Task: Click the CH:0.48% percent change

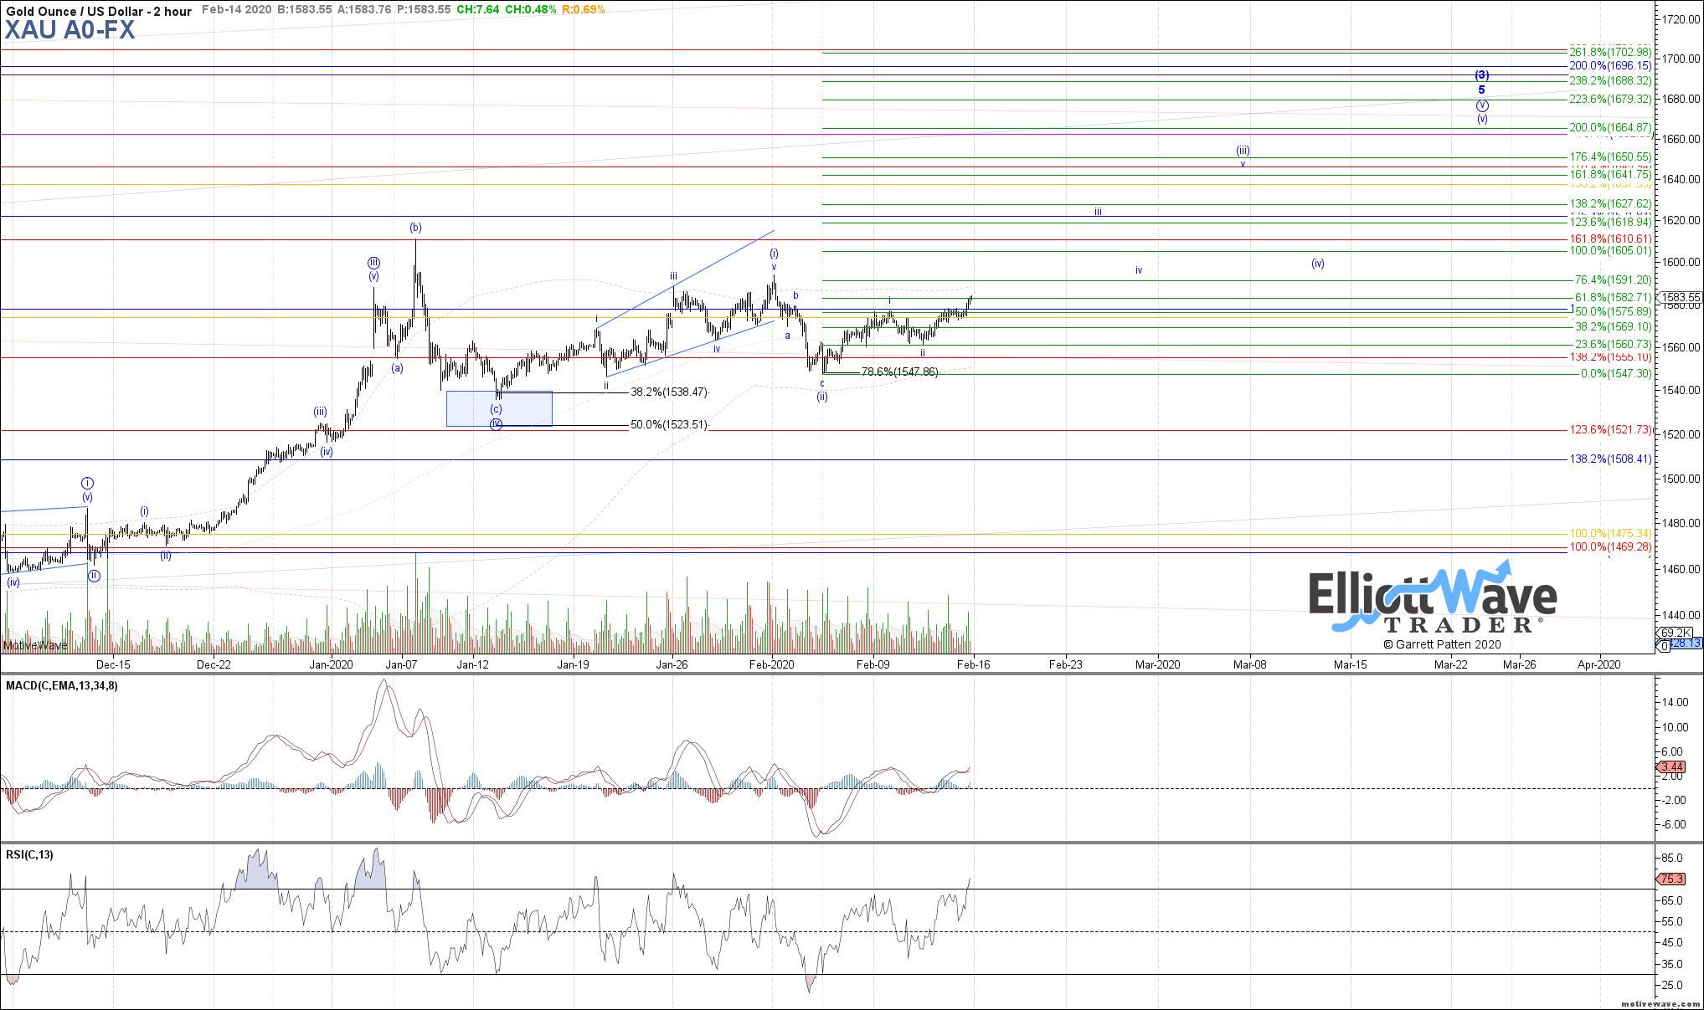Action: pyautogui.click(x=531, y=10)
